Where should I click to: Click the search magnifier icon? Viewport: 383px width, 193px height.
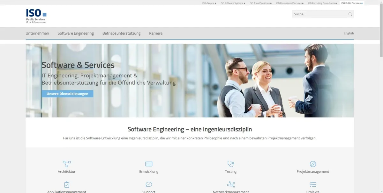click(x=350, y=14)
